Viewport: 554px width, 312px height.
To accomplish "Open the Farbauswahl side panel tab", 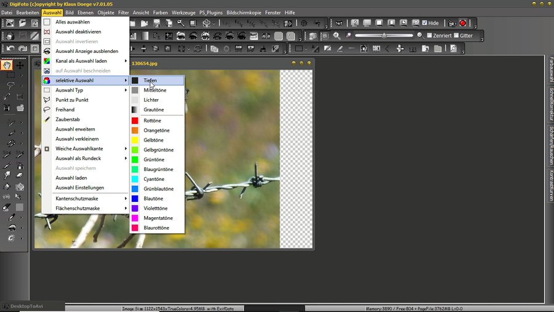I will [x=550, y=71].
